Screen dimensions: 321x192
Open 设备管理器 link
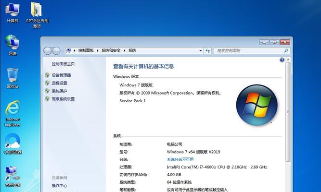pos(61,75)
